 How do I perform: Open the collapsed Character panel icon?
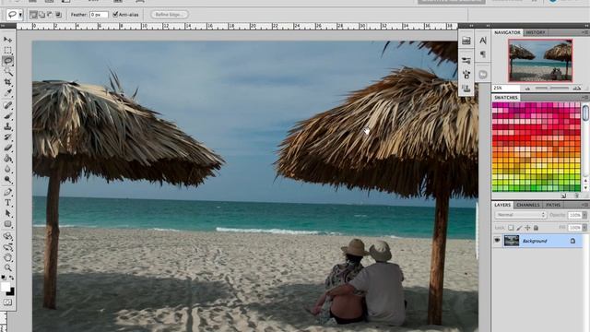483,41
